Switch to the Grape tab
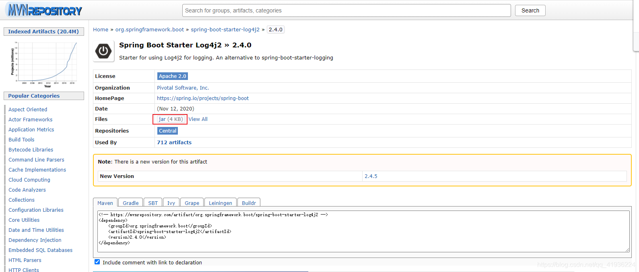Image resolution: width=639 pixels, height=272 pixels. 192,203
